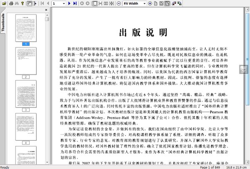Viewport: 250px width, 169px height.
Task: Open the Thumbnails side tab
Action: tap(3, 22)
